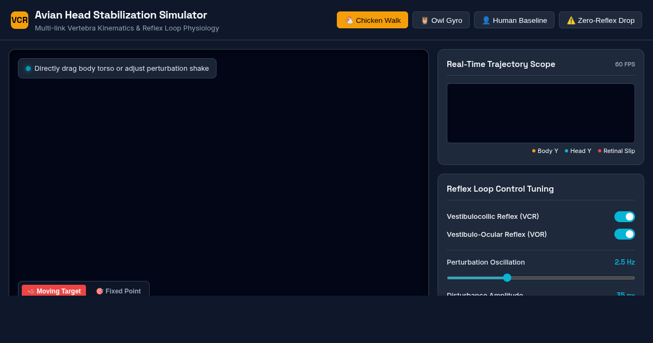Click the Avian Head Stabilization Simulator title
This screenshot has height=343, width=653.
point(121,15)
